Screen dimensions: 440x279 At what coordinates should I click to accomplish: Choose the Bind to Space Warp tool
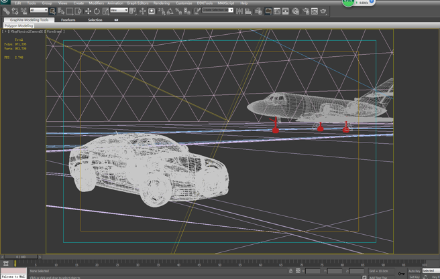point(24,11)
